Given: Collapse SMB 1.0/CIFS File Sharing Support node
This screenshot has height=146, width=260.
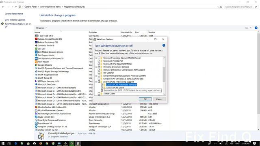Looking at the screenshot, I should pyautogui.click(x=96, y=82).
